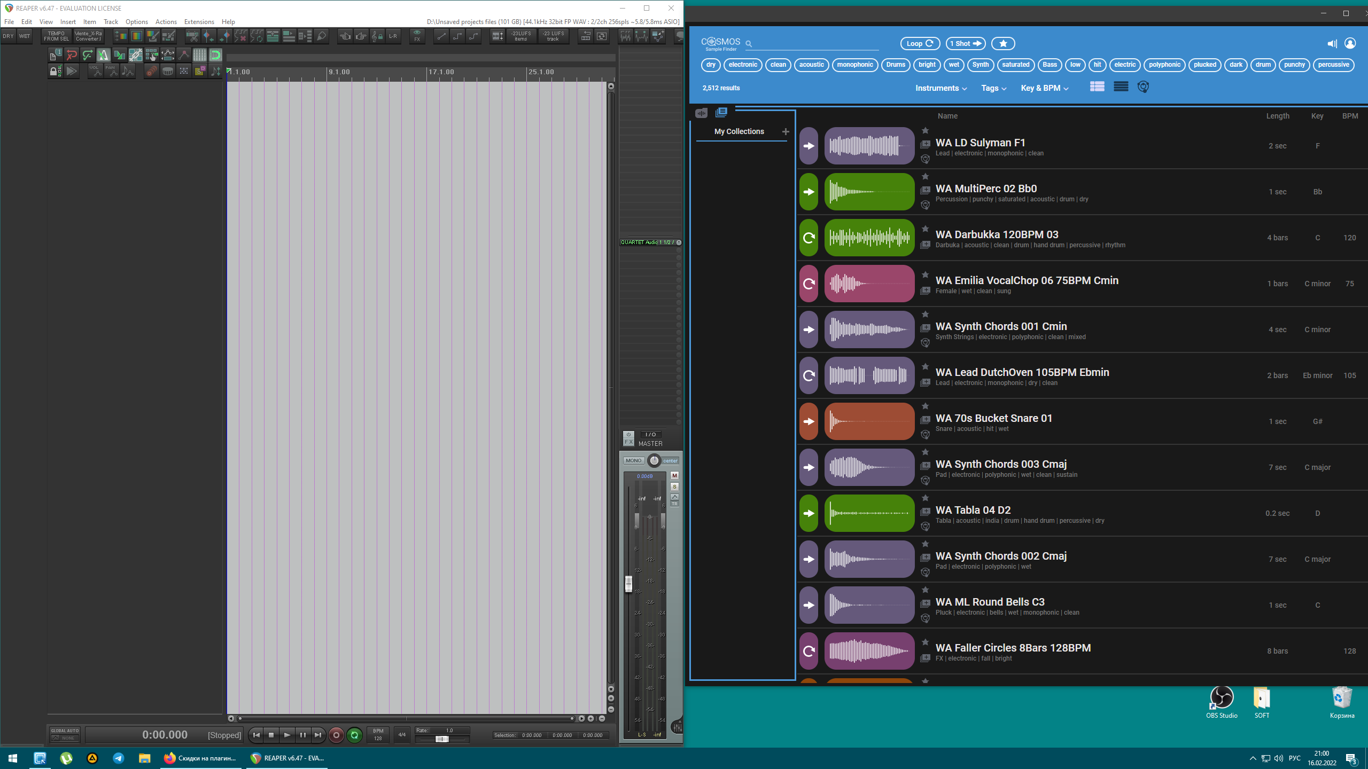Screen dimensions: 1368x769
Task: Expand the Instruments dropdown in Cosmos
Action: tap(941, 88)
